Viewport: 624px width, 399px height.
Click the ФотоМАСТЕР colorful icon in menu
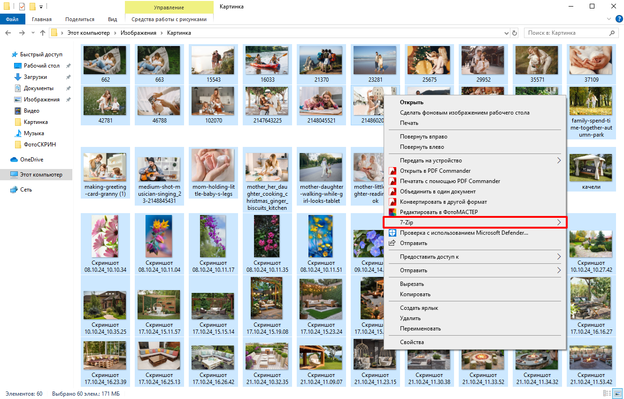392,212
